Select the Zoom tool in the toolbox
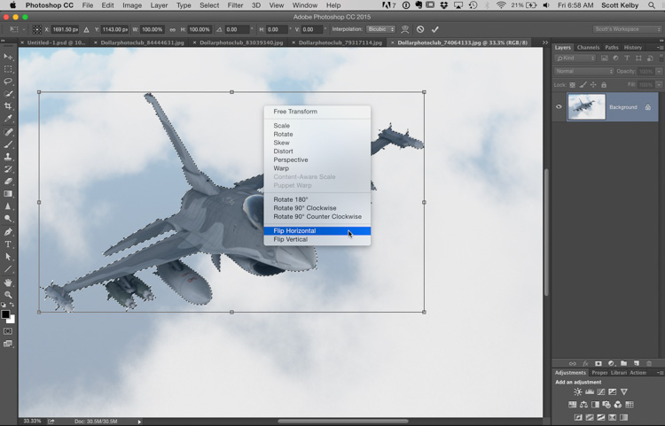This screenshot has height=426, width=665. point(9,295)
